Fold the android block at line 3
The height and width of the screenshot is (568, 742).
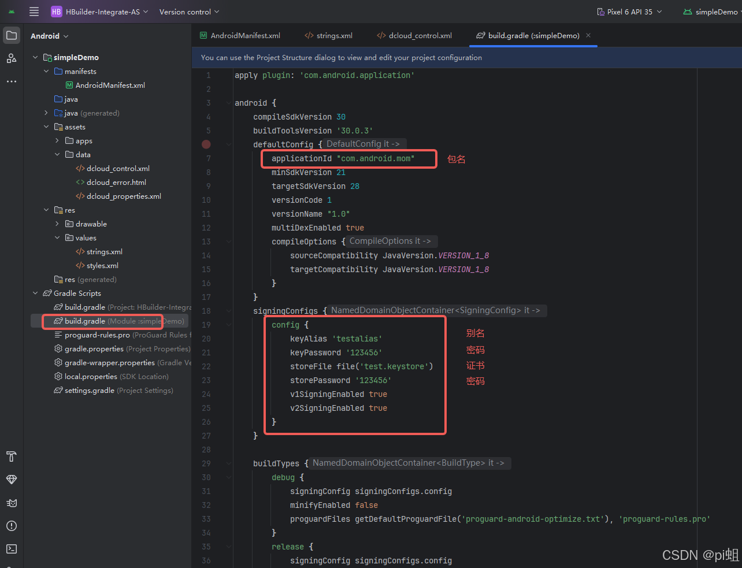[x=229, y=103]
